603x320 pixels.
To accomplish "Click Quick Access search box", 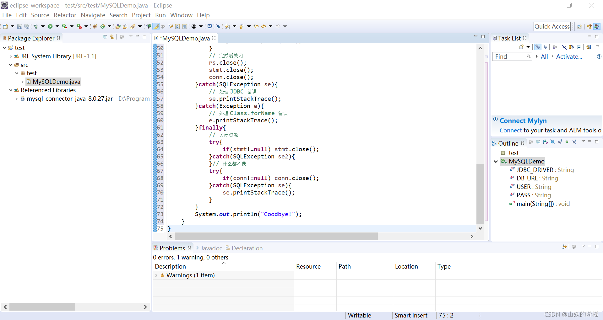I will click(552, 26).
